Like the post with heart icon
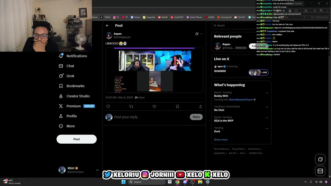Screen dimensions: 331x186 point(154,106)
